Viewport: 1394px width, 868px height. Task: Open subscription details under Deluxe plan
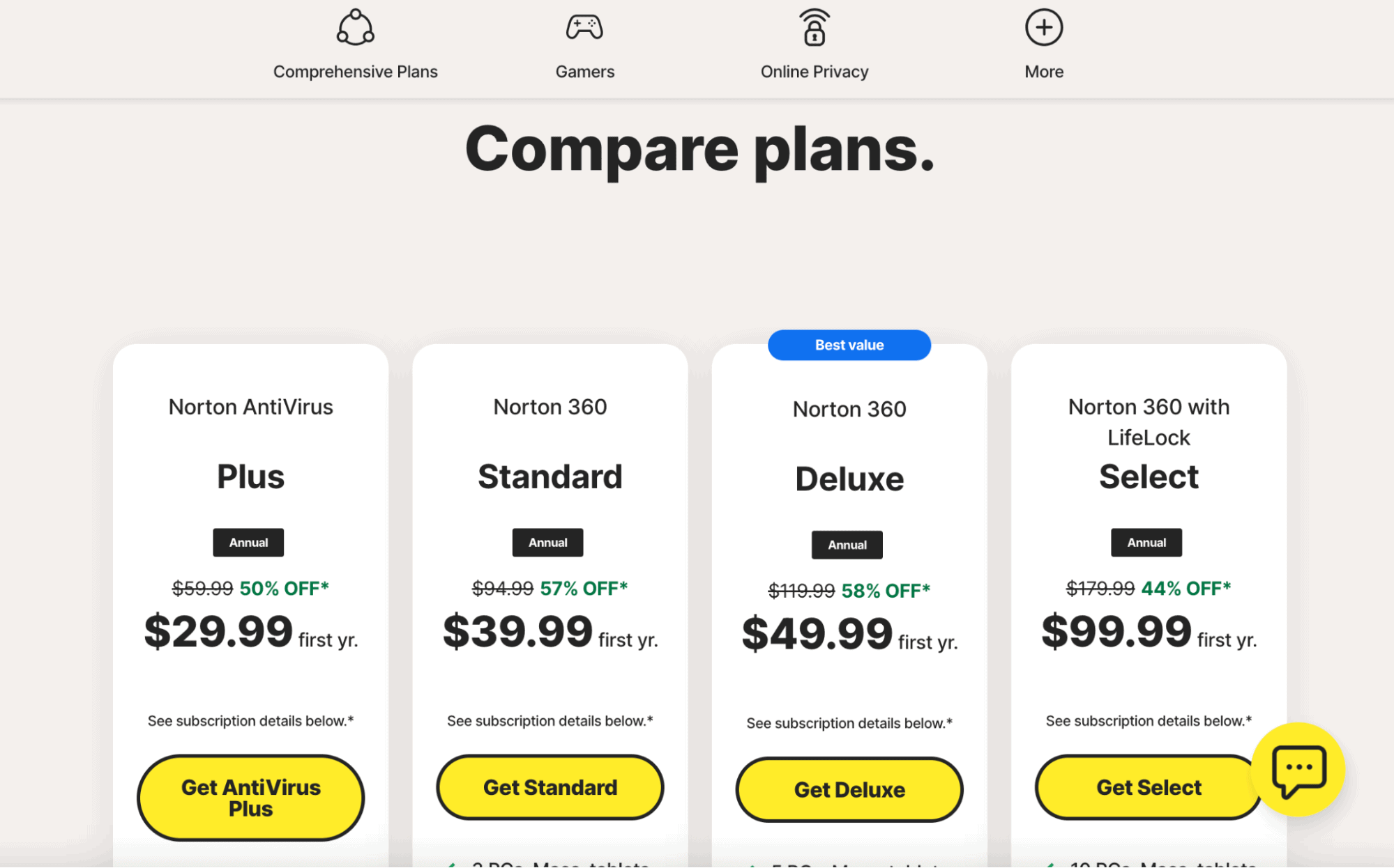(848, 722)
